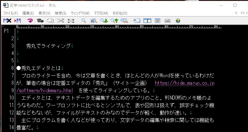Click the paste icon beside scissors
248x132 pixels.
coord(71,21)
